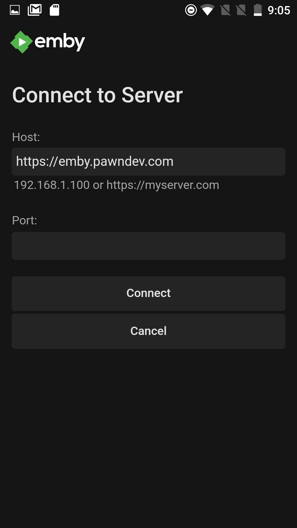Tap the SD card status icon
Screen dimensions: 297x528
54,10
